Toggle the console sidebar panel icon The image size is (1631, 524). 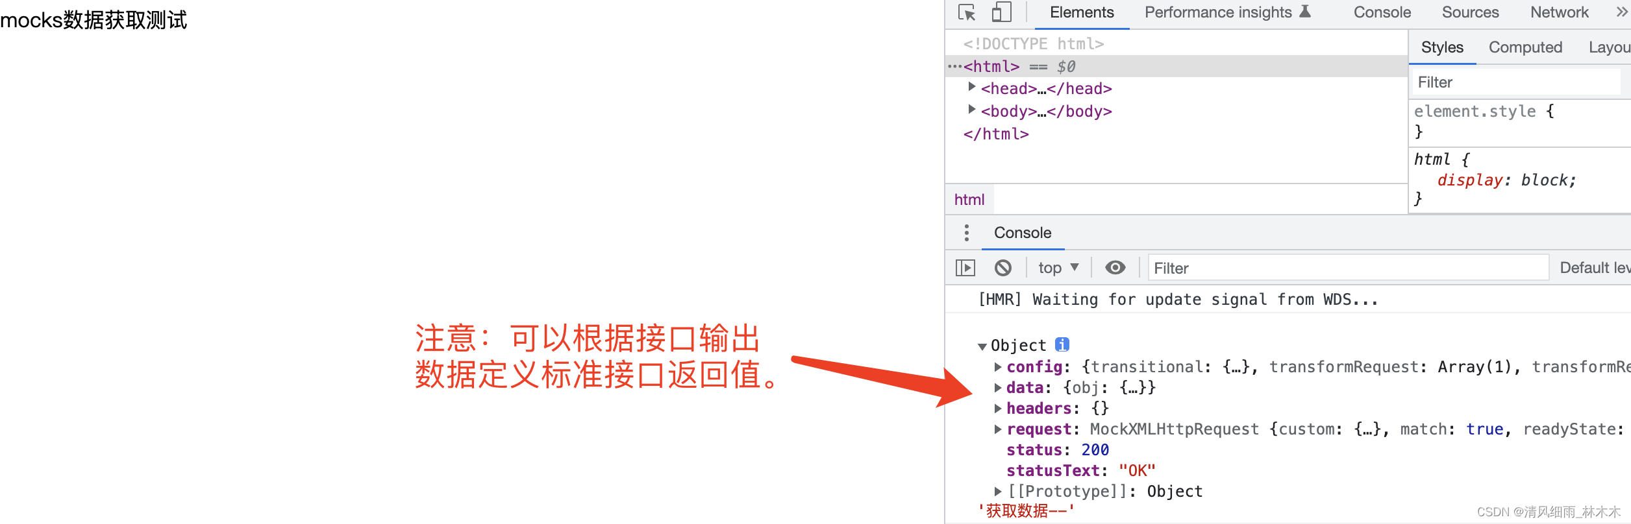[965, 268]
